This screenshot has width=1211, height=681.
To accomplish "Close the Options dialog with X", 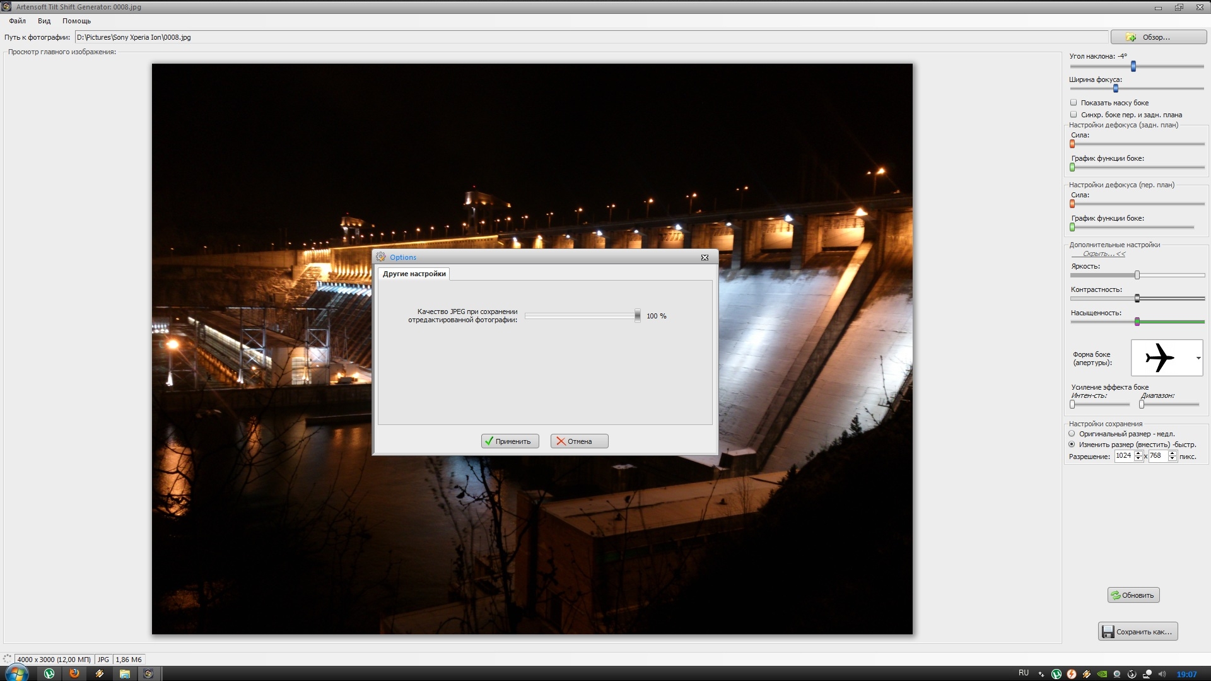I will point(705,257).
